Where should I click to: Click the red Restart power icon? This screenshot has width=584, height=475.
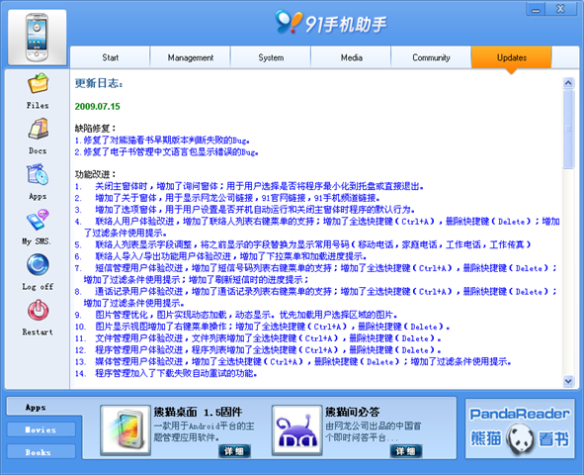click(38, 310)
